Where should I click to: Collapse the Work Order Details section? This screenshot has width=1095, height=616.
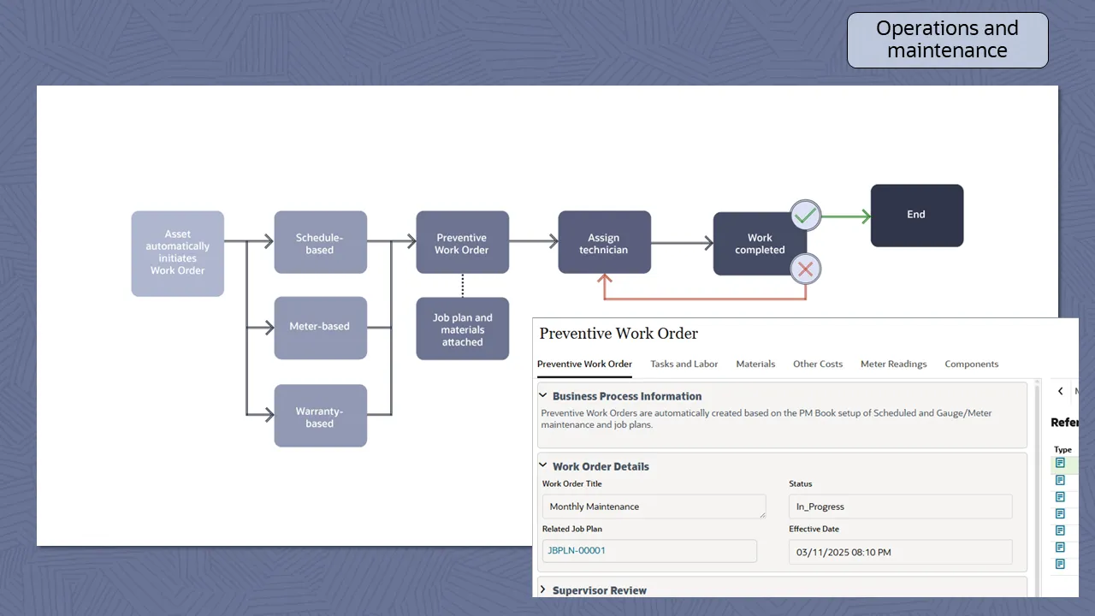tap(543, 466)
